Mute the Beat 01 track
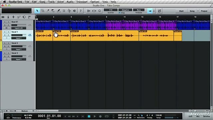 pos(5,22)
